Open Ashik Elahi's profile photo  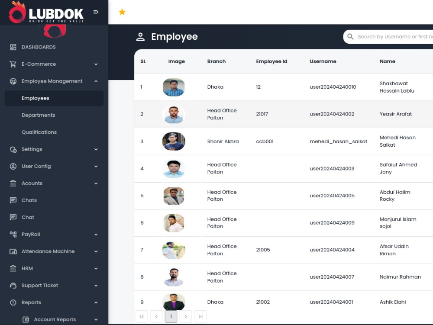click(174, 302)
